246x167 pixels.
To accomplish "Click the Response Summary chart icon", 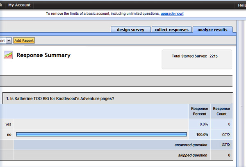I will tap(8, 55).
